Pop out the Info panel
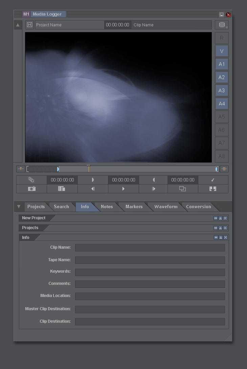Screen dimensions: 247x369 pyautogui.click(x=221, y=238)
